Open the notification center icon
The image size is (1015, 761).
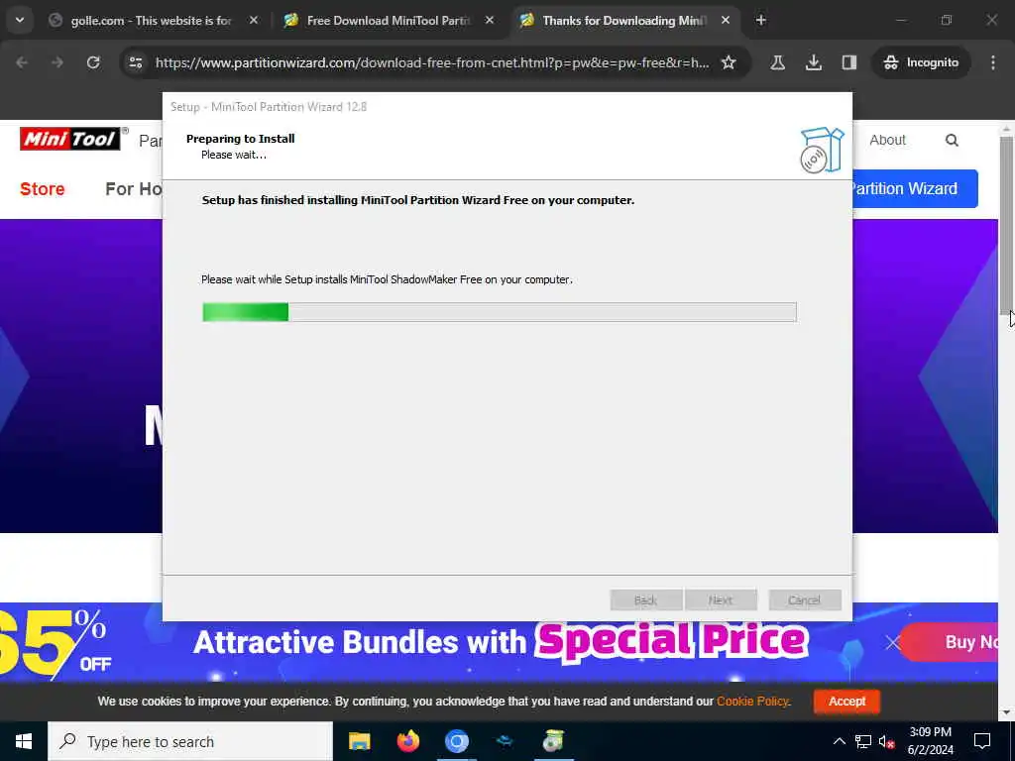coord(982,741)
